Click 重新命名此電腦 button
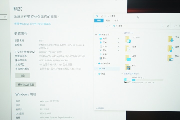Viewport: 180px width, 120px height. (26, 85)
